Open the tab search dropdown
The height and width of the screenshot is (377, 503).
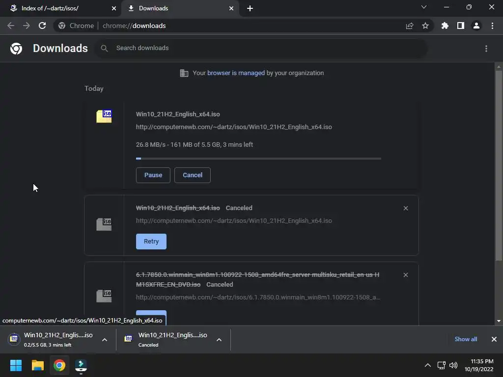point(424,7)
